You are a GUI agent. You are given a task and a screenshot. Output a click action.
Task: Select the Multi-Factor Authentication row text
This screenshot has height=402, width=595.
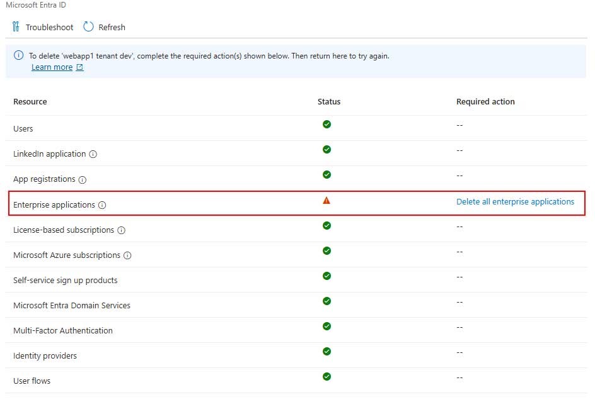(63, 331)
